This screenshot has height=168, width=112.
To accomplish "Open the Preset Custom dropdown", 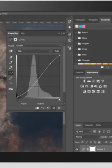I will (38, 46).
